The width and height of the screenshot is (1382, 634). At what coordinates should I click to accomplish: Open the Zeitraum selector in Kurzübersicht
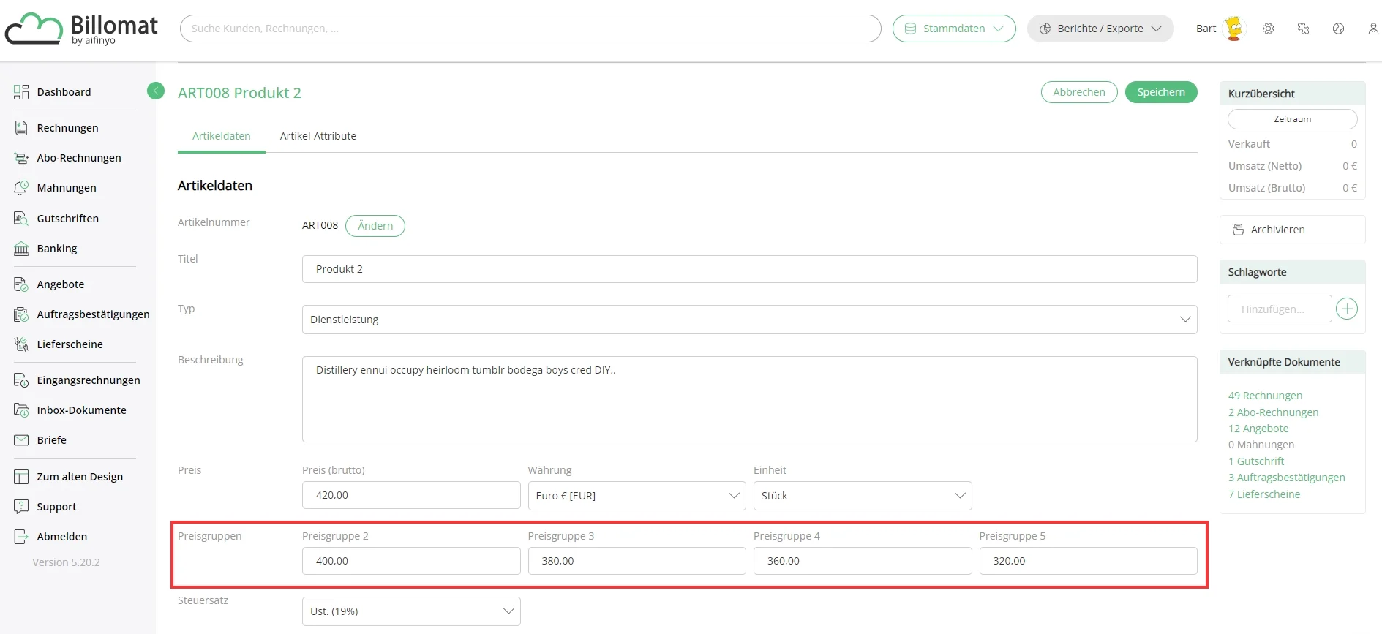1292,119
